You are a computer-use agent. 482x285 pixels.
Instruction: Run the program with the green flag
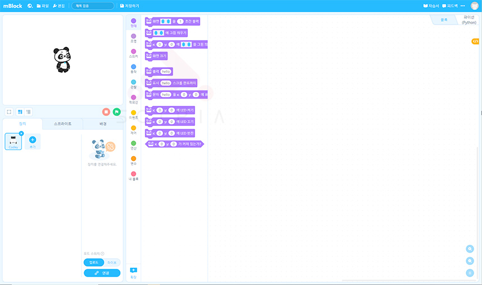(x=117, y=112)
